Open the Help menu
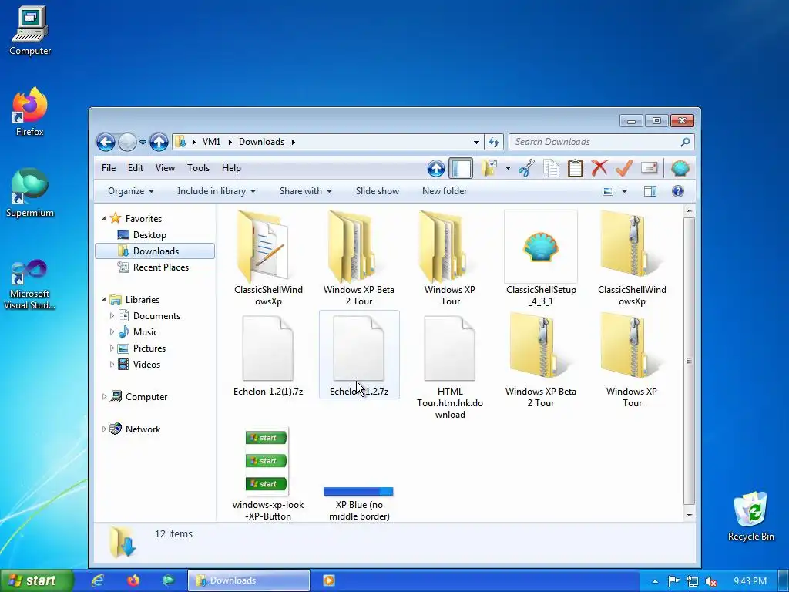The height and width of the screenshot is (592, 789). 231,168
